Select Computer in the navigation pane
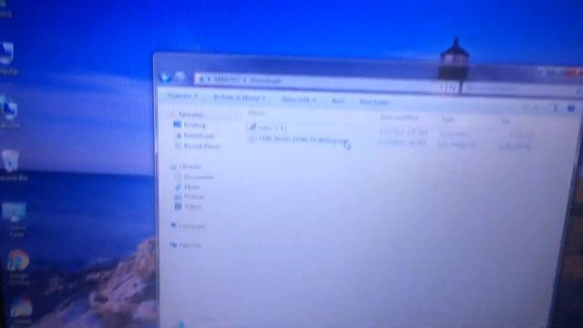This screenshot has width=583, height=328. pos(192,226)
